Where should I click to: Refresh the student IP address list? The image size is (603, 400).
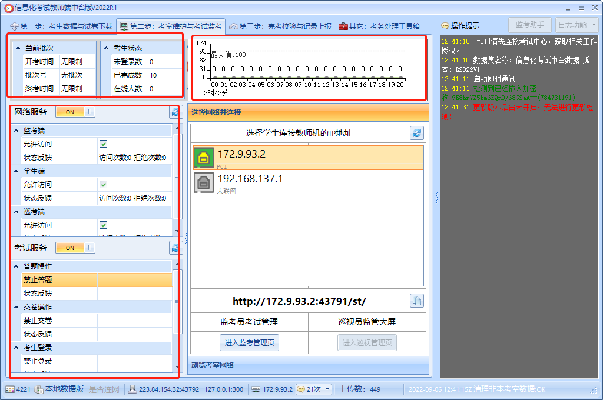pos(417,134)
